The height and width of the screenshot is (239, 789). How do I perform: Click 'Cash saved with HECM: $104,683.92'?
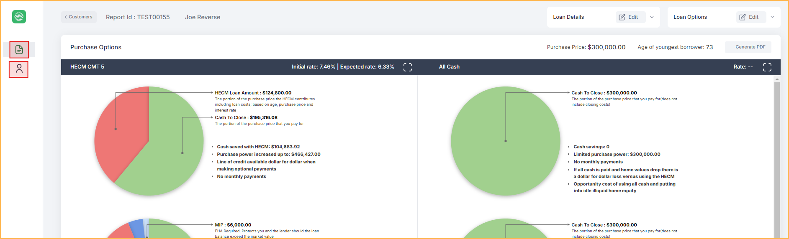[258, 147]
